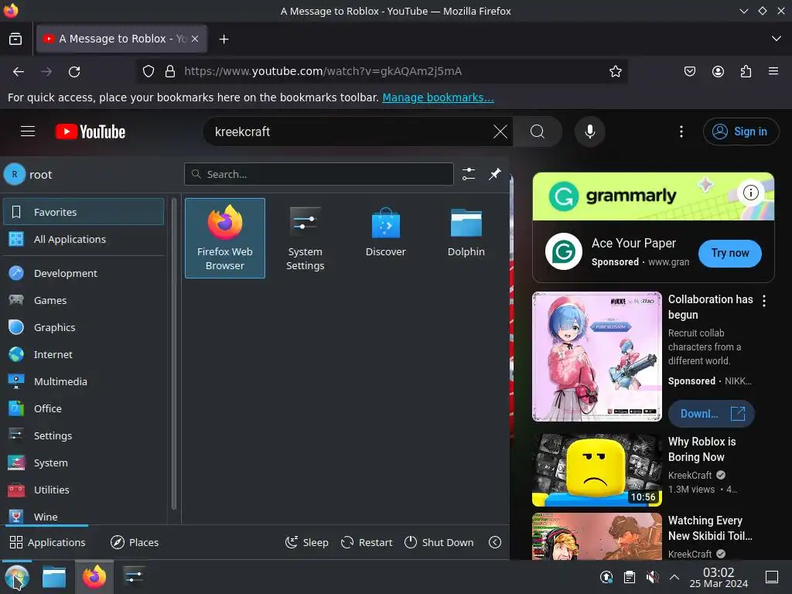List all tabs dropdown arrow
The image size is (792, 594).
pos(777,39)
